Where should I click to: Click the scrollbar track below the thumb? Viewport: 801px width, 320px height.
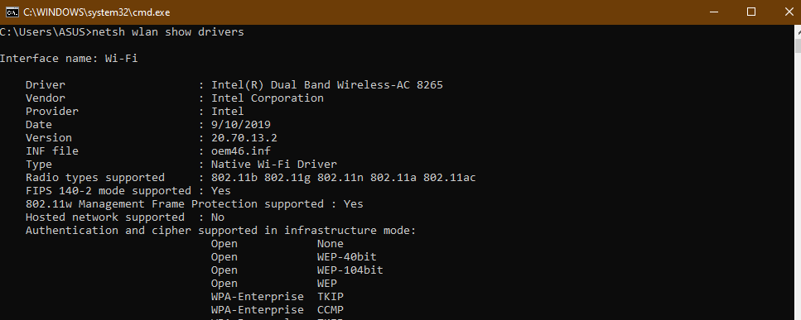tap(798, 186)
